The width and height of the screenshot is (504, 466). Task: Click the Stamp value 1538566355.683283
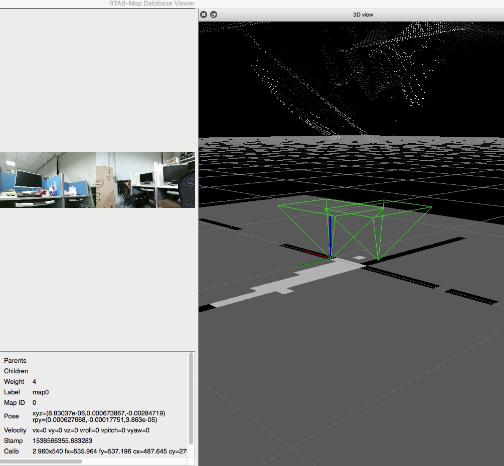(62, 441)
